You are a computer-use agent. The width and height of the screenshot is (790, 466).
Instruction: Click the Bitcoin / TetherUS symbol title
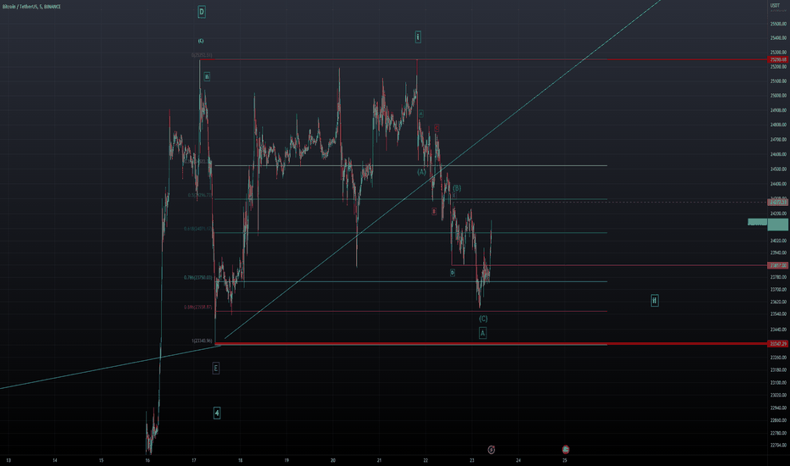pos(31,7)
